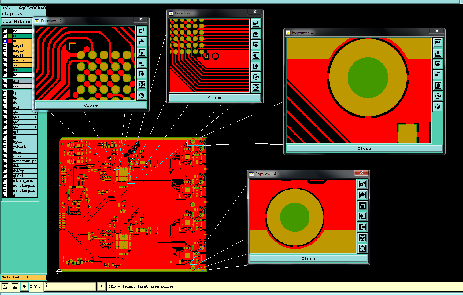Toggle the checkbox for layer bs

pyautogui.click(x=5, y=70)
